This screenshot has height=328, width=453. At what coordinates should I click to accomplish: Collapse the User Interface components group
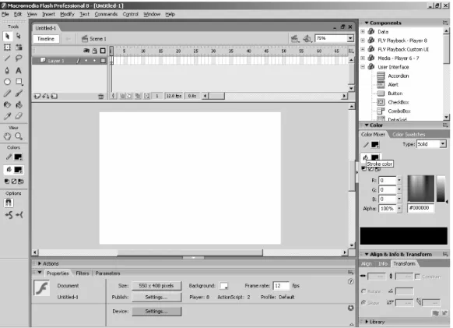click(363, 67)
